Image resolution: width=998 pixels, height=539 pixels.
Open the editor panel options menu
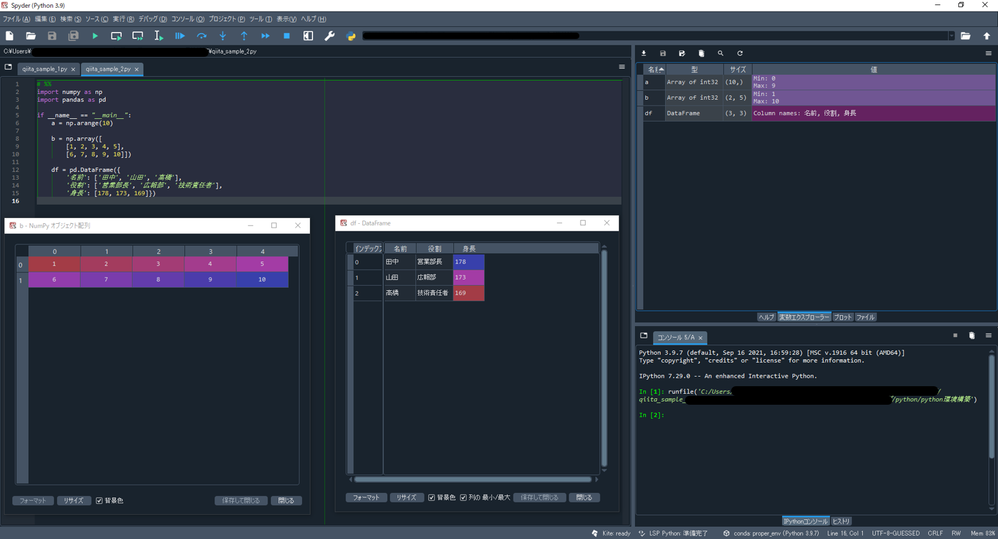click(621, 66)
